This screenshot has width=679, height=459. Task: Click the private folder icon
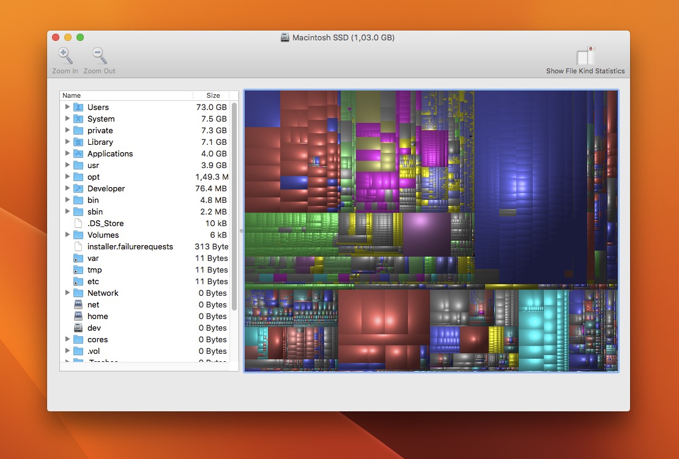[78, 130]
